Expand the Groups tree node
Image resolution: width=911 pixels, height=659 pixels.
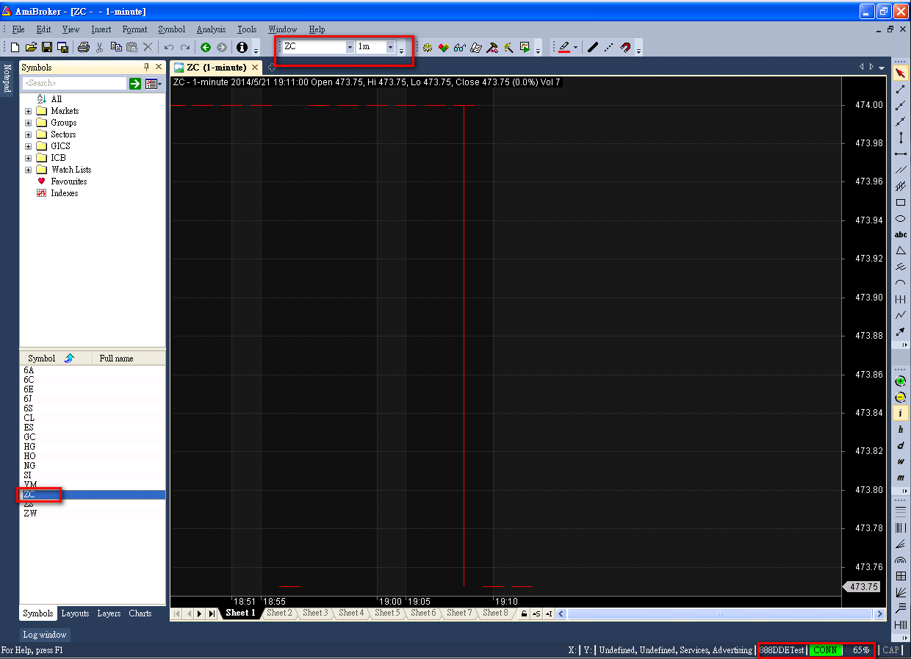click(29, 123)
